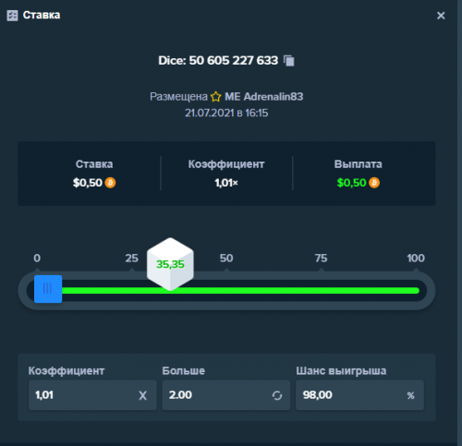Close the Ставка dialog
The height and width of the screenshot is (446, 462).
point(441,16)
